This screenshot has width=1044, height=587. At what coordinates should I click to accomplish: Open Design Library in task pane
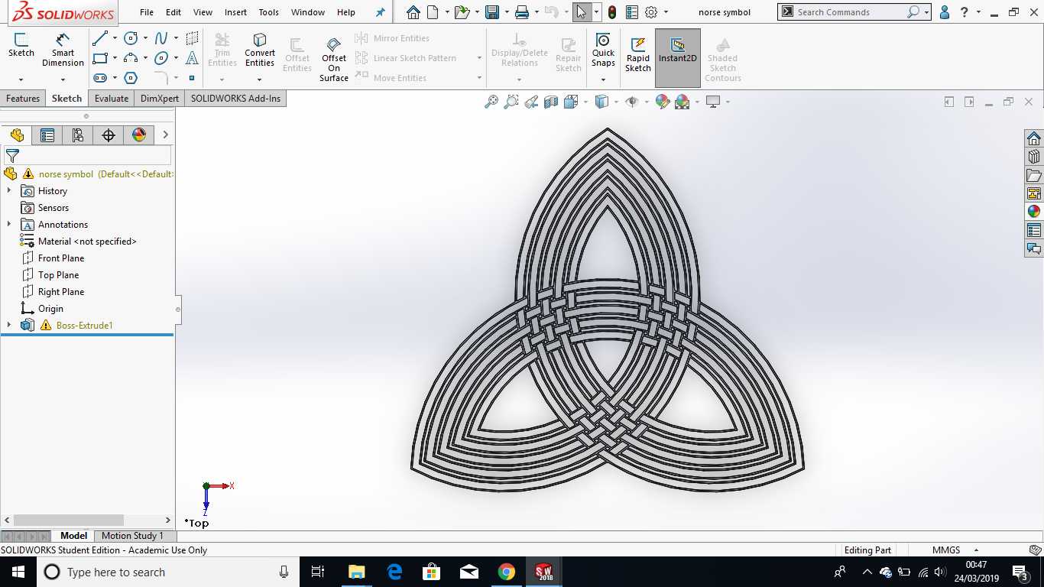click(x=1034, y=157)
